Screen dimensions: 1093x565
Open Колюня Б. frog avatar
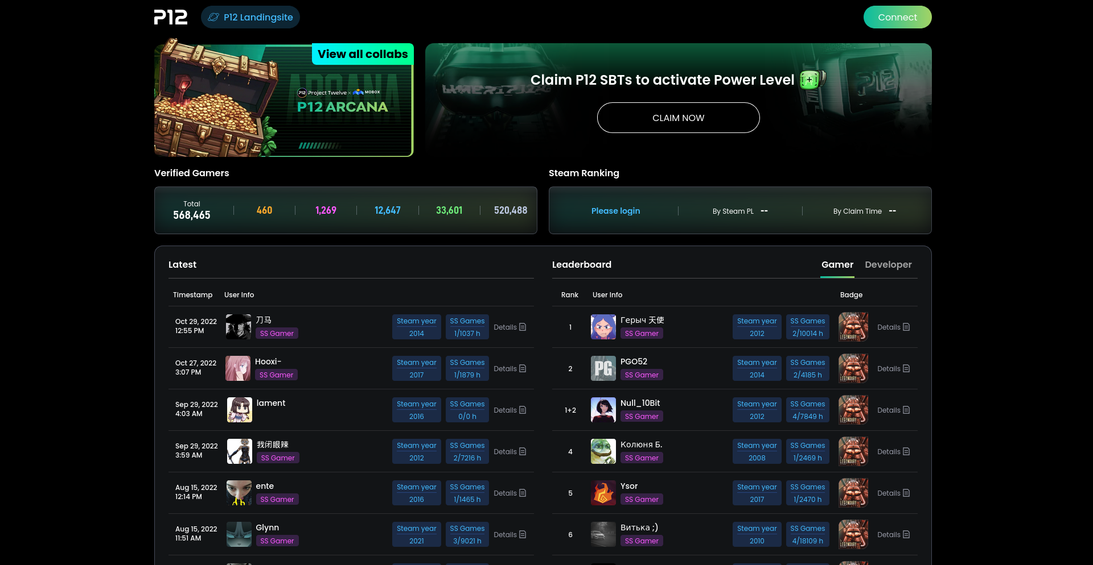[x=603, y=451]
